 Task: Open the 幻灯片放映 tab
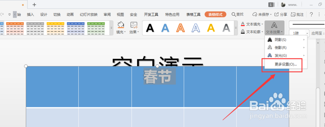89,15
